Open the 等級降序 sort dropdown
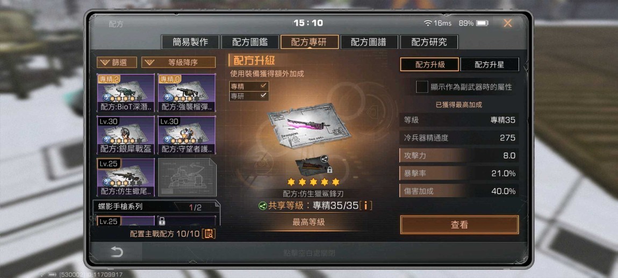 (x=178, y=62)
